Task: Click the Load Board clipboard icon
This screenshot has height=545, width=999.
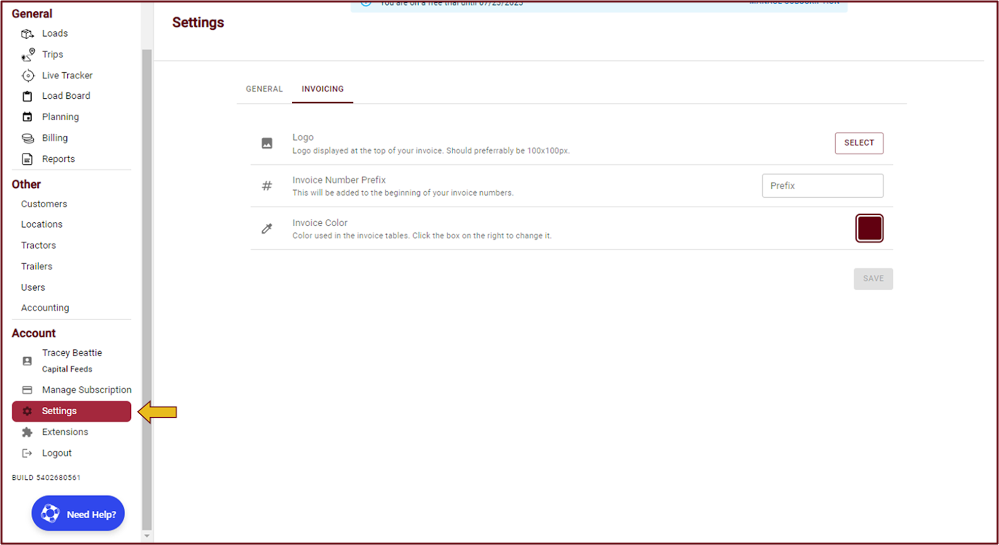Action: (27, 96)
